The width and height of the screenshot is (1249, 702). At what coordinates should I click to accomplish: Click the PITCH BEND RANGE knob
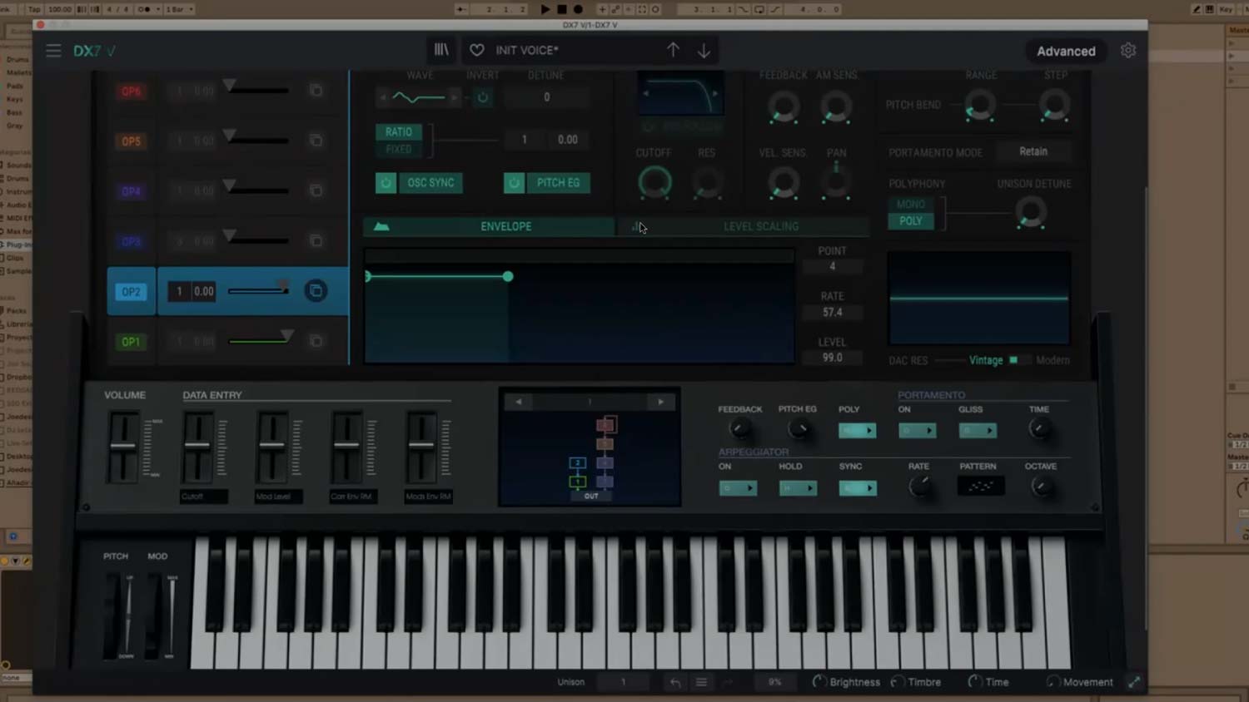[x=980, y=106]
